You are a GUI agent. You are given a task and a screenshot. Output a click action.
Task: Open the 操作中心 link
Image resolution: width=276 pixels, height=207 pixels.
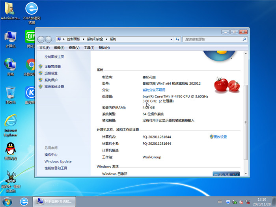(51, 155)
